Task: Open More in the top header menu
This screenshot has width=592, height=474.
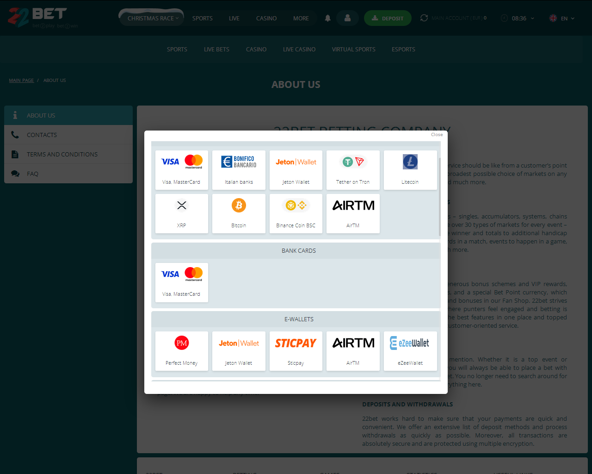Action: (301, 19)
